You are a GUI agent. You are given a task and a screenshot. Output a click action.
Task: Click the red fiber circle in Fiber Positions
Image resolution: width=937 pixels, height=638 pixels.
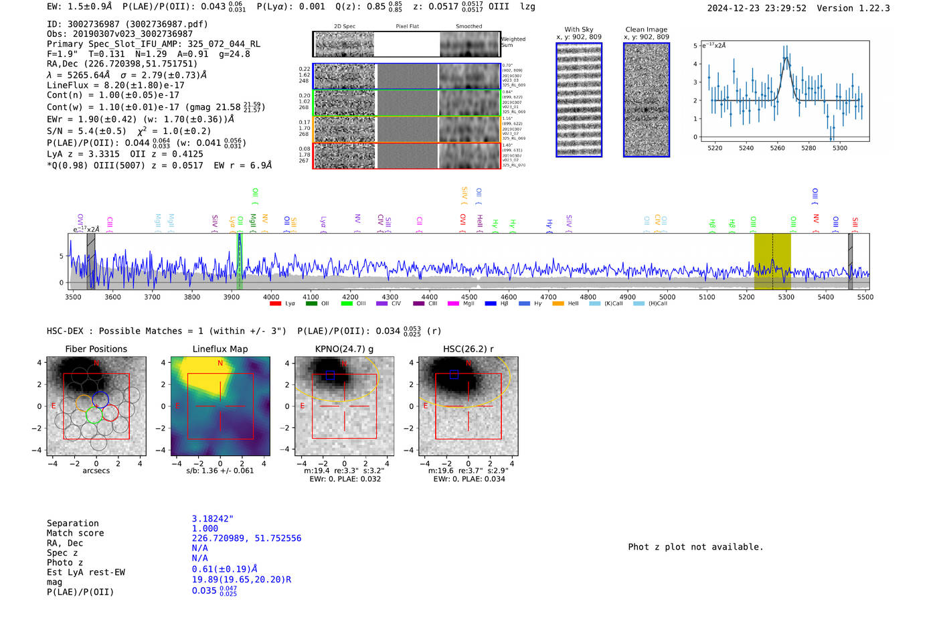[x=110, y=412]
